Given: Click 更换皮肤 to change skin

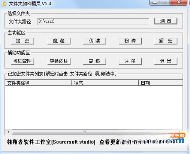Looking at the screenshot, I should (x=59, y=61).
